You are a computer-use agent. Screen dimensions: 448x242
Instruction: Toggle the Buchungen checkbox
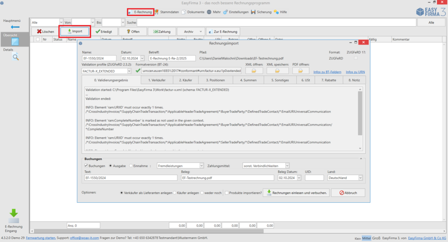click(86, 166)
